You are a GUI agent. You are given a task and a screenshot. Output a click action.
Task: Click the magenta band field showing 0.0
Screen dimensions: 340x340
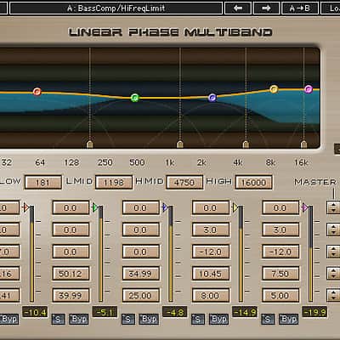click(280, 207)
